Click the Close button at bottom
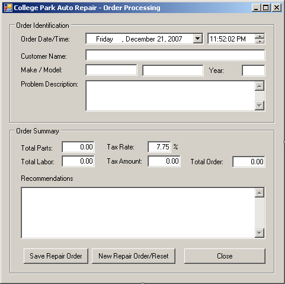The width and height of the screenshot is (285, 284). 225,256
